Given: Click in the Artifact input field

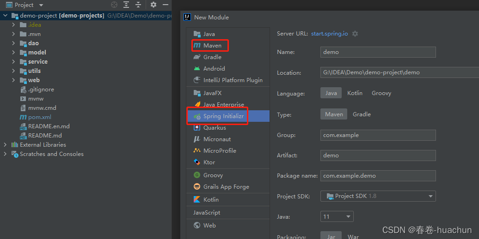Looking at the screenshot, I should click(378, 155).
